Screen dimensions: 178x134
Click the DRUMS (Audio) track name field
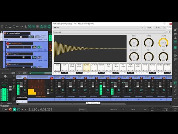pyautogui.click(x=18, y=33)
